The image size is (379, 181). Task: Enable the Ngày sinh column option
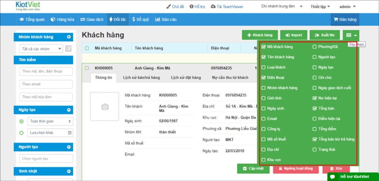coord(263,108)
